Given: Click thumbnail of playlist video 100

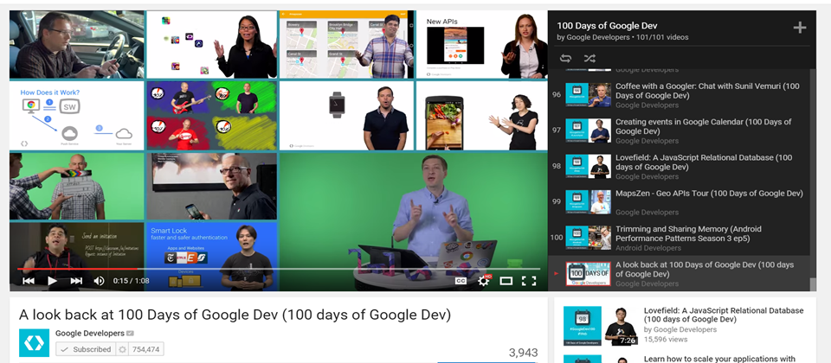Looking at the screenshot, I should coord(588,238).
